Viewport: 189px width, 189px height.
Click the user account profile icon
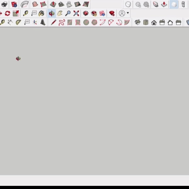pyautogui.click(x=122, y=13)
